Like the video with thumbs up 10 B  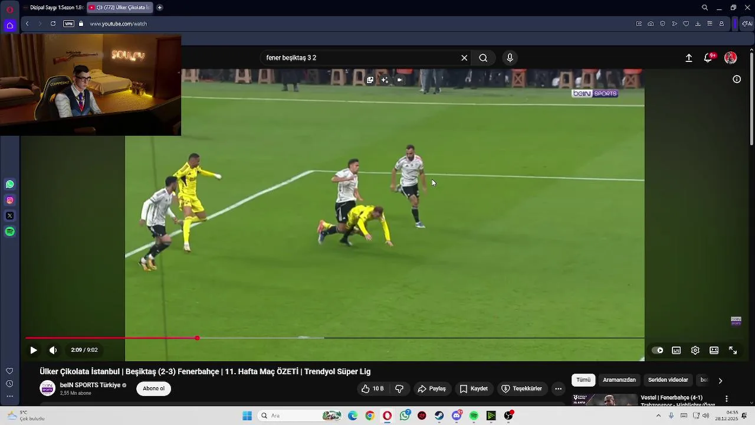[372, 388]
